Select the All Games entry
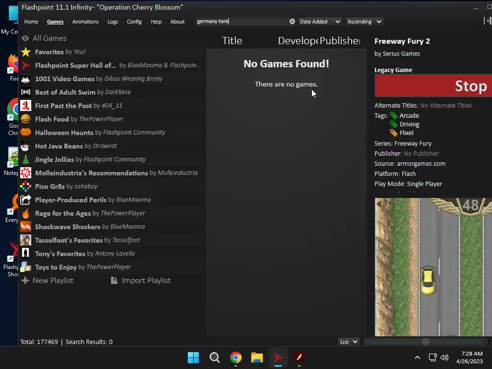The height and width of the screenshot is (369, 492). coord(44,38)
